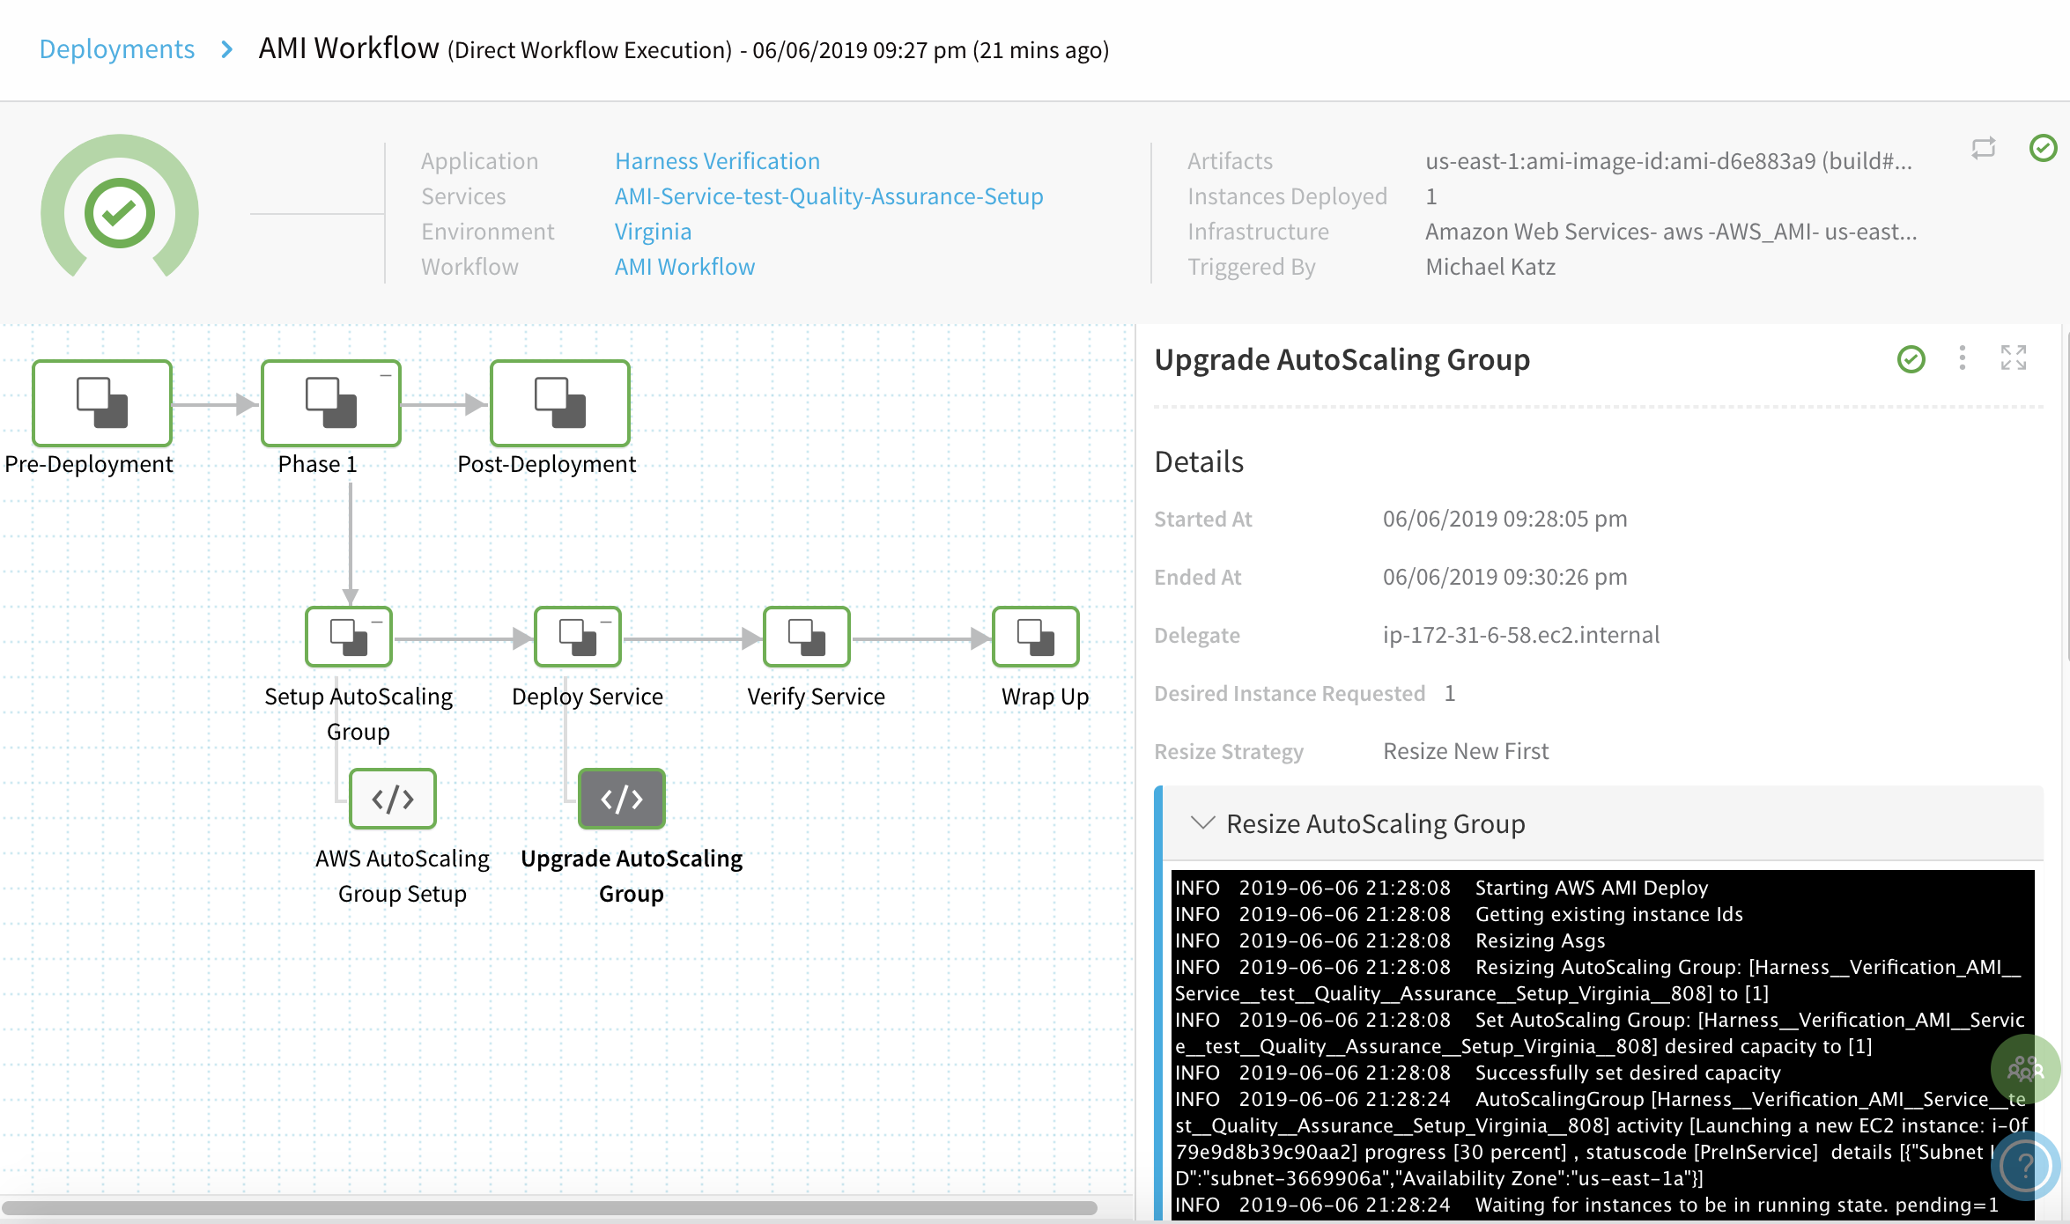Collapse Deploy Service using its minus toggle
The width and height of the screenshot is (2070, 1224).
click(x=606, y=622)
